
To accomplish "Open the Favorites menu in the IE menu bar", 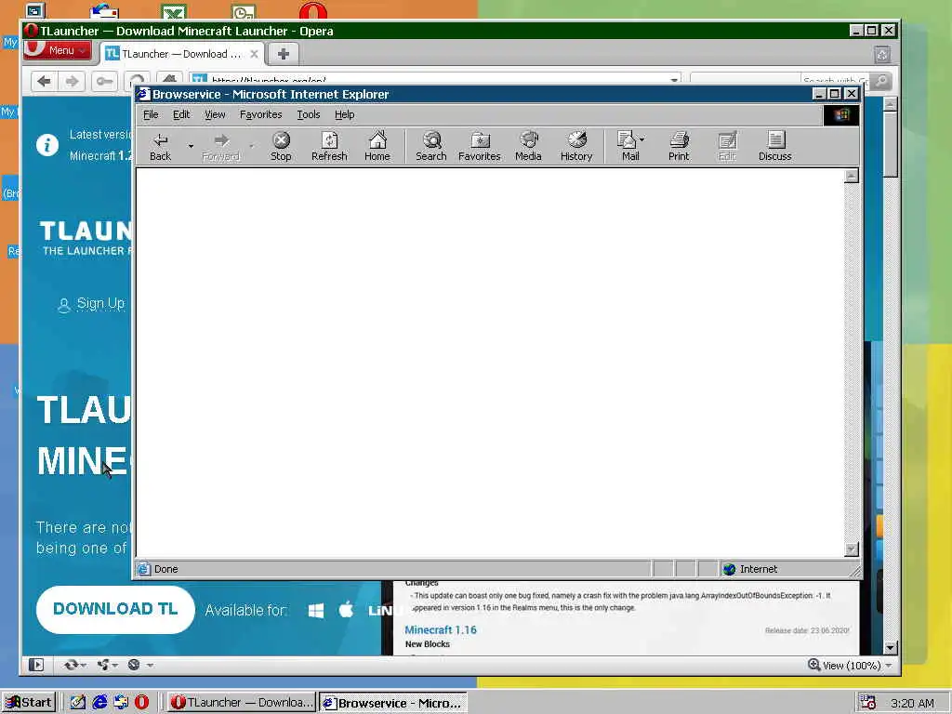I will pos(261,114).
